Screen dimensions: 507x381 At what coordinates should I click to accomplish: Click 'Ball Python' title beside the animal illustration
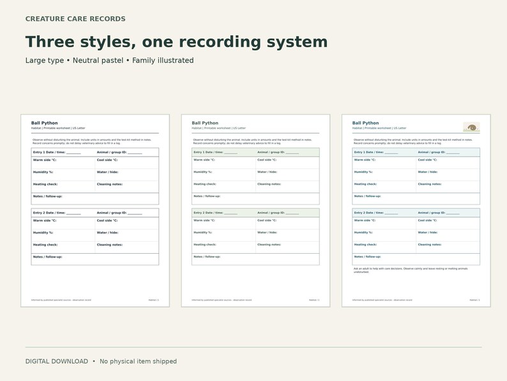coord(365,123)
